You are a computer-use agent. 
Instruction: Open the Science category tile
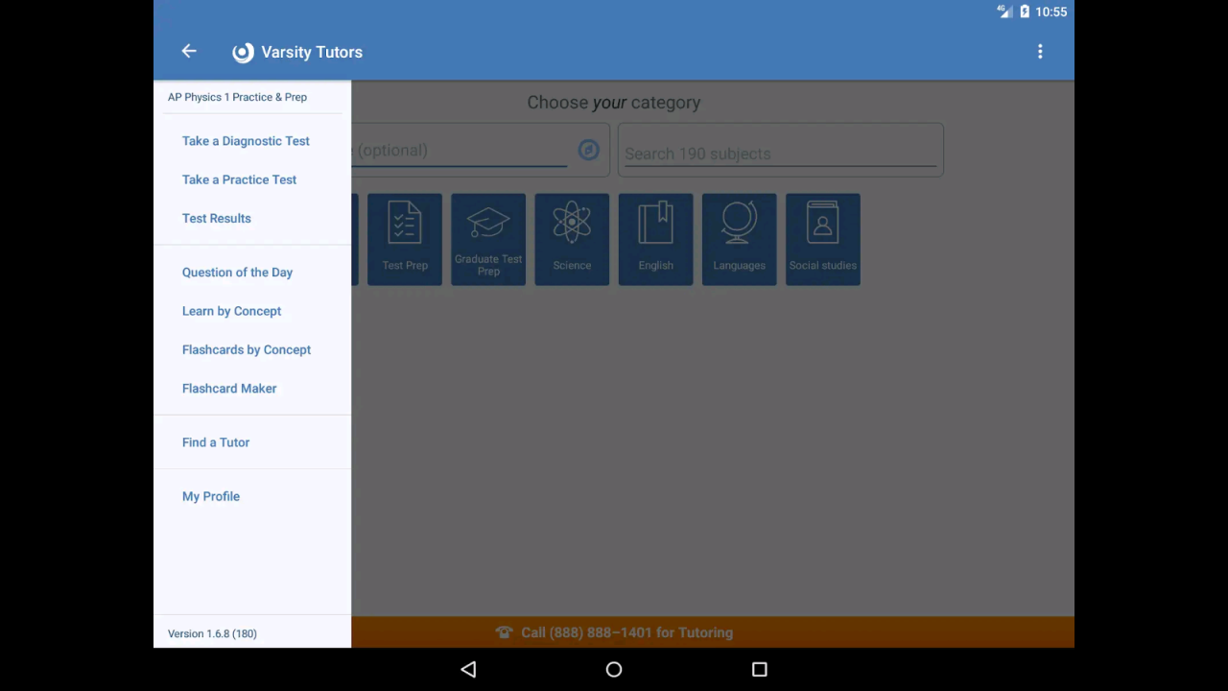click(x=572, y=239)
